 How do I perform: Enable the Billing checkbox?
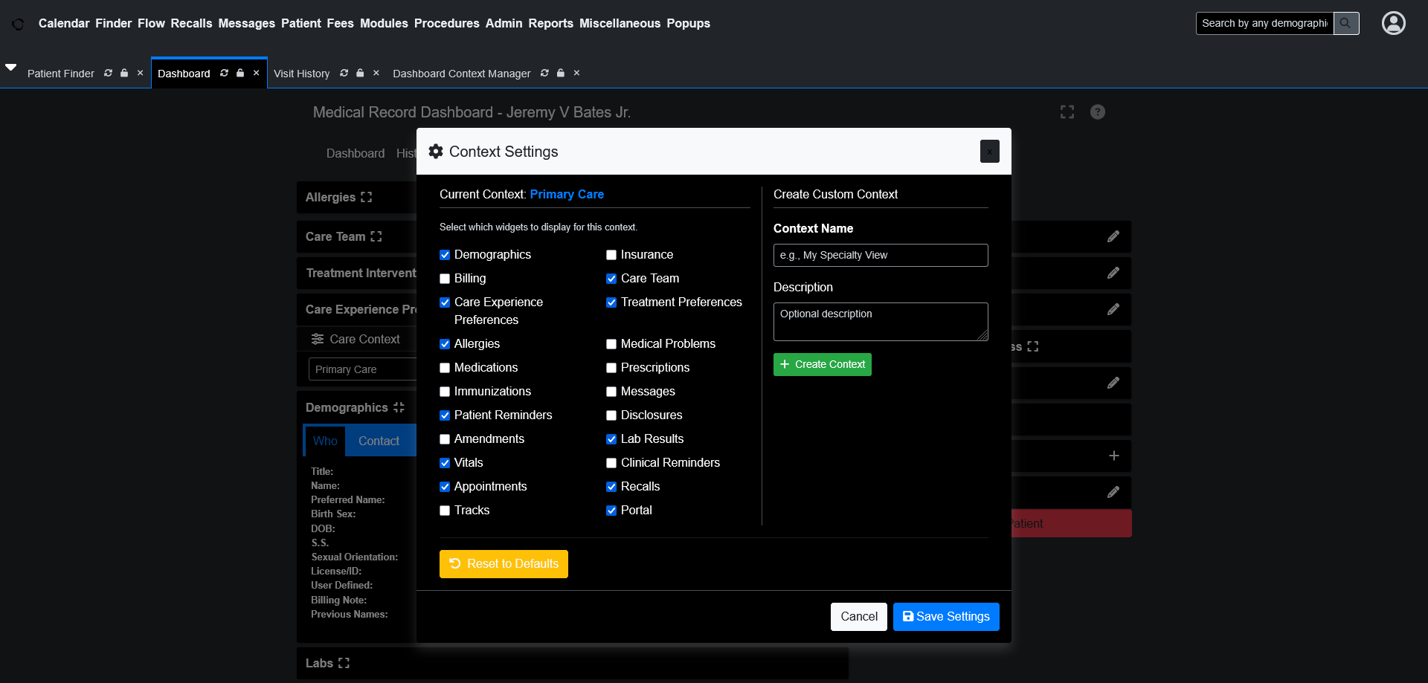[x=445, y=279]
